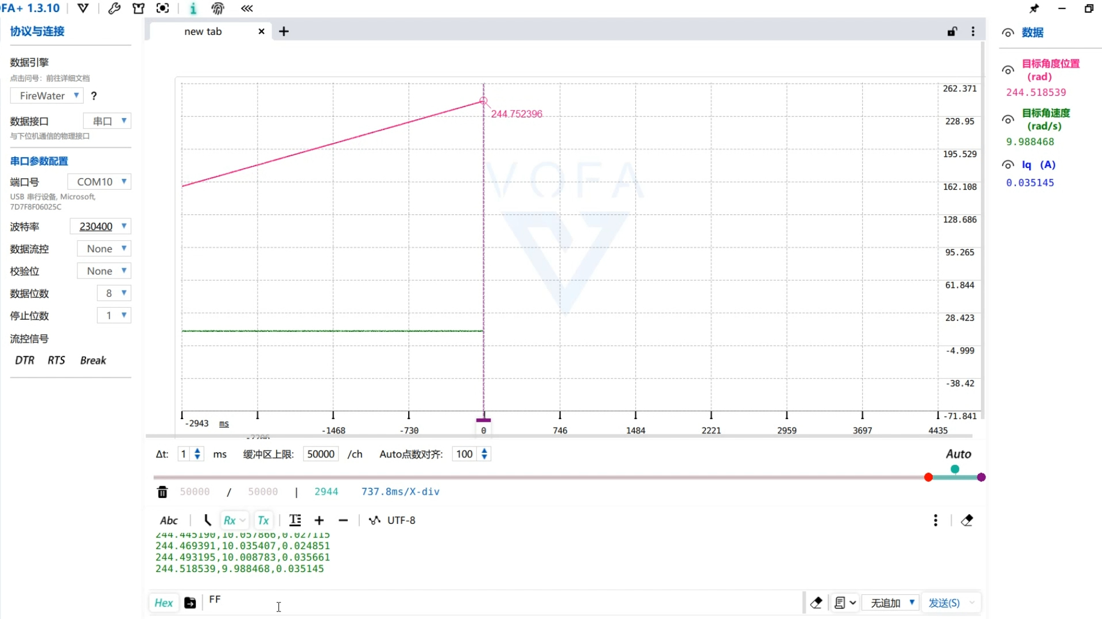Expand the FireWater data engine dropdown
Viewport: 1102px width, 619px height.
click(48, 96)
